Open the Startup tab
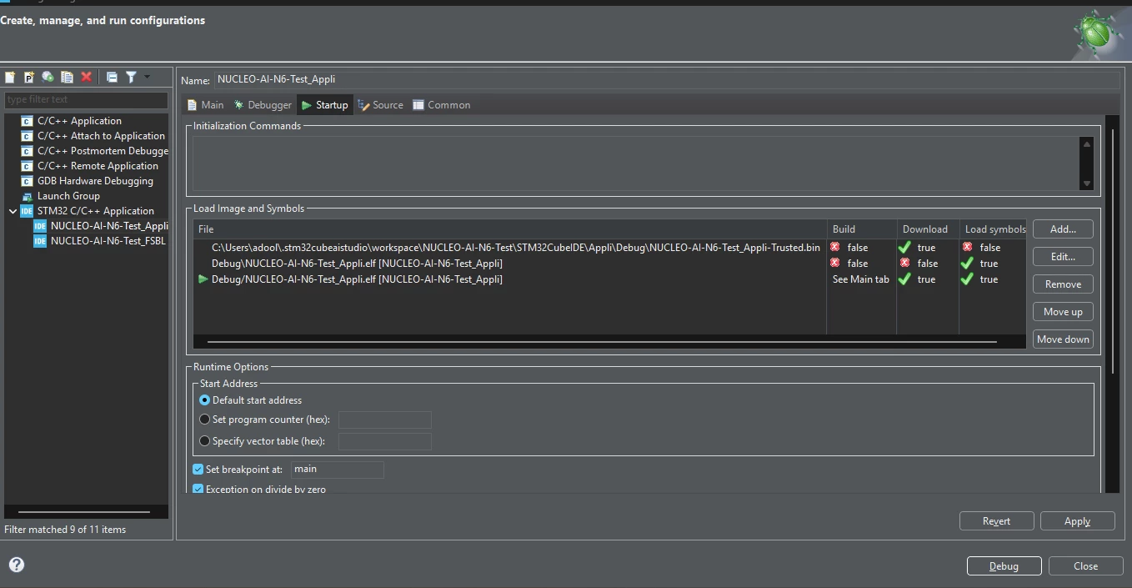Screen dimensions: 1132x588 pos(324,105)
